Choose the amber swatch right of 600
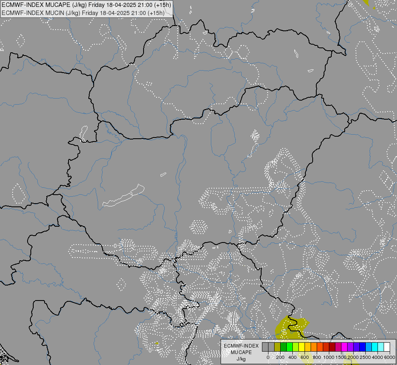The image size is (397, 365). tap(308, 347)
